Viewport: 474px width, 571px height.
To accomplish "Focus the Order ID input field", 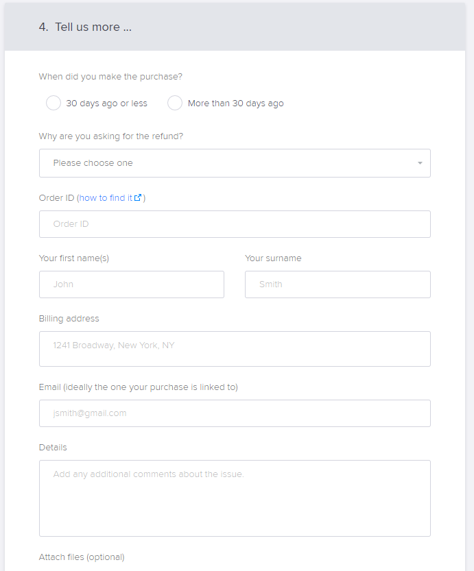I will (235, 224).
